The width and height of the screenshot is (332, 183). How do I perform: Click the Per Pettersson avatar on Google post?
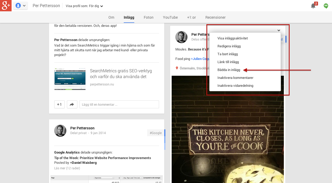pos(60,131)
